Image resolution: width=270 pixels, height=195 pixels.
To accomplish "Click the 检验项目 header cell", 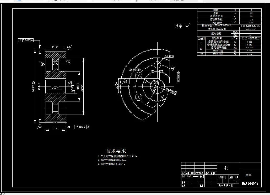I will [218, 38].
